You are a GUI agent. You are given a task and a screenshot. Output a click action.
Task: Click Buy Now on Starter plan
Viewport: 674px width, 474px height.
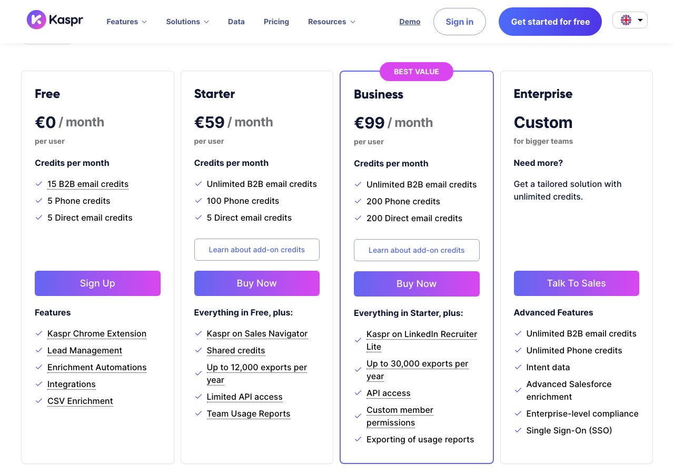tap(257, 283)
